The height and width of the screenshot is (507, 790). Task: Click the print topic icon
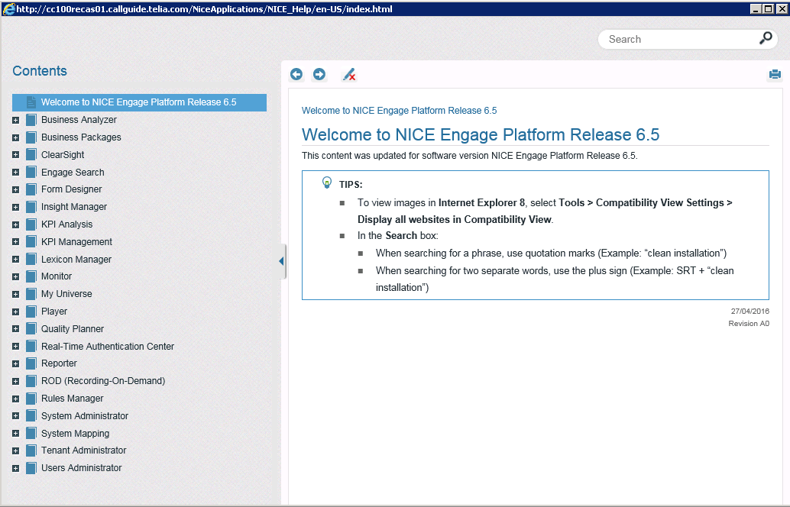pyautogui.click(x=775, y=74)
